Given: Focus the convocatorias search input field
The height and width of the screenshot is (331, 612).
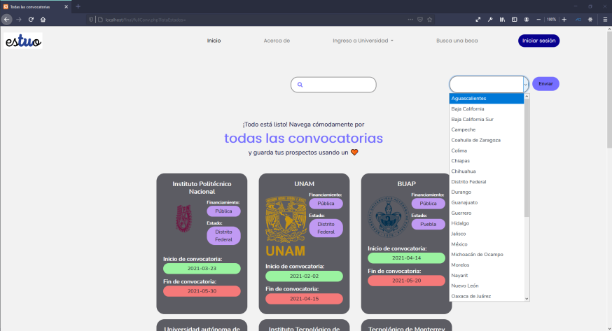Looking at the screenshot, I should tap(333, 85).
